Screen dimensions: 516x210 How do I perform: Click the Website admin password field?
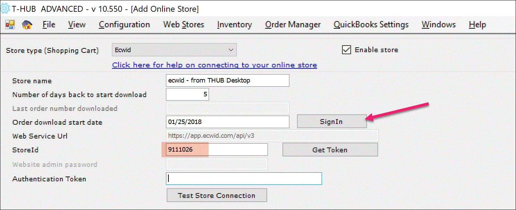(x=217, y=164)
